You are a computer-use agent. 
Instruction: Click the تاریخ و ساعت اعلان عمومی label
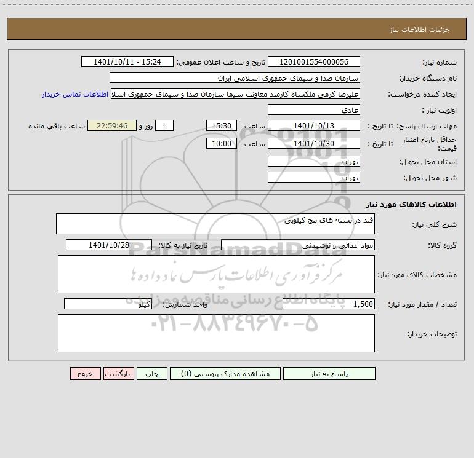(x=221, y=63)
